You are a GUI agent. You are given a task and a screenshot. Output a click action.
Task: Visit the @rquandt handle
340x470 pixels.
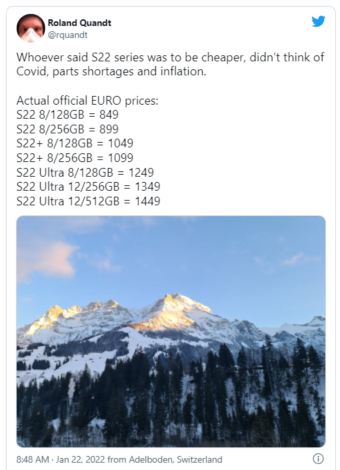click(x=68, y=35)
